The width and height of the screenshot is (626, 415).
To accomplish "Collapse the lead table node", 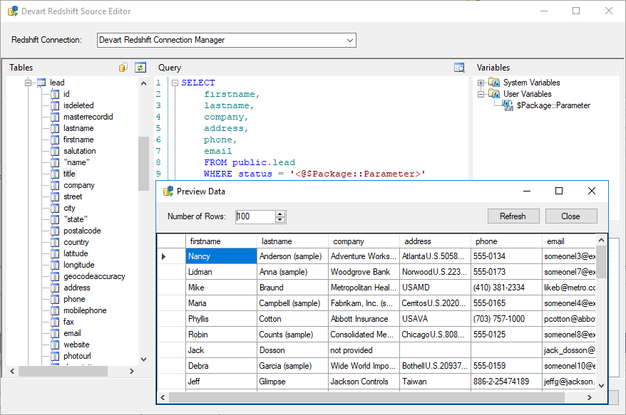I will coord(26,82).
